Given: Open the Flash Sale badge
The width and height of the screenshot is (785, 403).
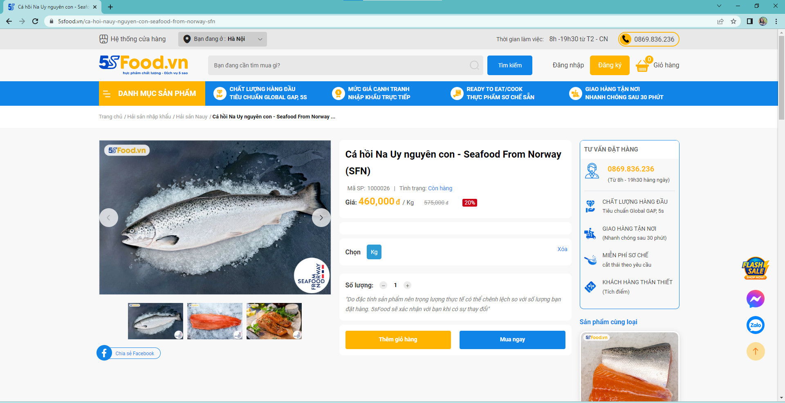Looking at the screenshot, I should coord(755,268).
